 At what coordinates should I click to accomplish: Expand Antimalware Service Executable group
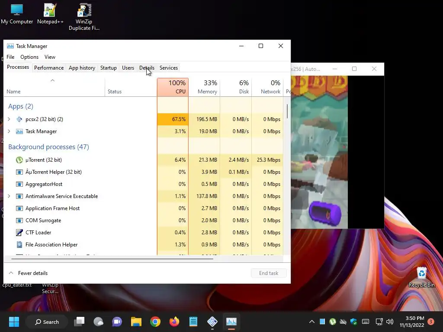[9, 196]
